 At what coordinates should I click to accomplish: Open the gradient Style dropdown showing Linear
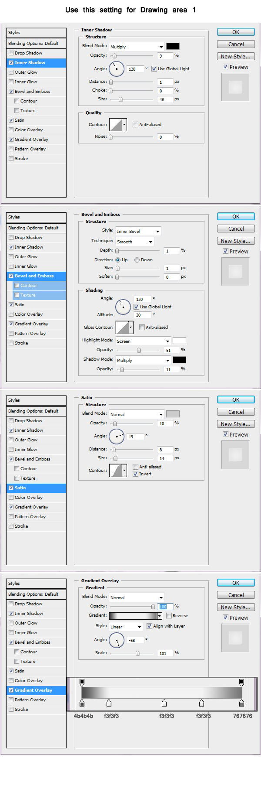point(126,627)
